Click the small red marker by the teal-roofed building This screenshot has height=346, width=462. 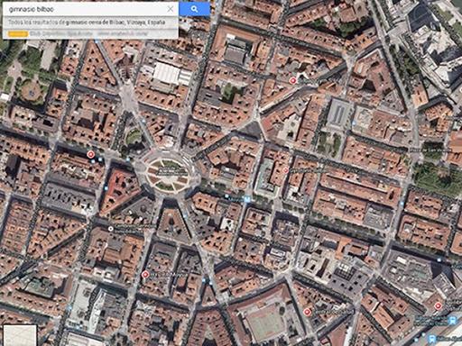point(285,170)
